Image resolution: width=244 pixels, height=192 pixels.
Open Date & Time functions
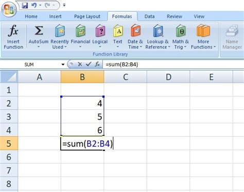point(135,37)
